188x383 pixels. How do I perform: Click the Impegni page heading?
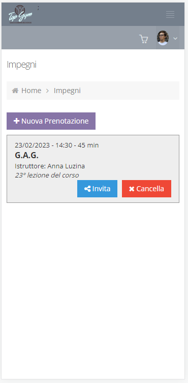(21, 65)
